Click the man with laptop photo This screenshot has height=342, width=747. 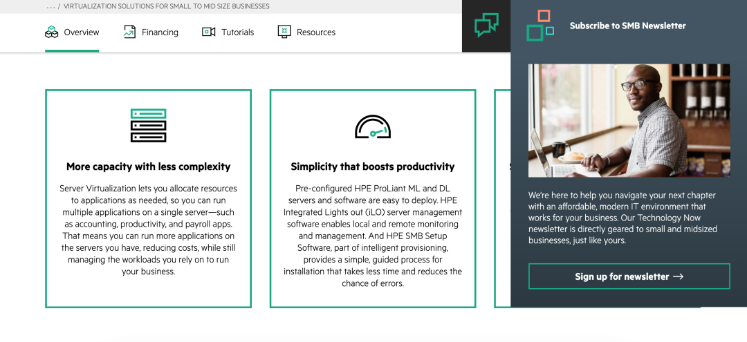[x=629, y=120]
